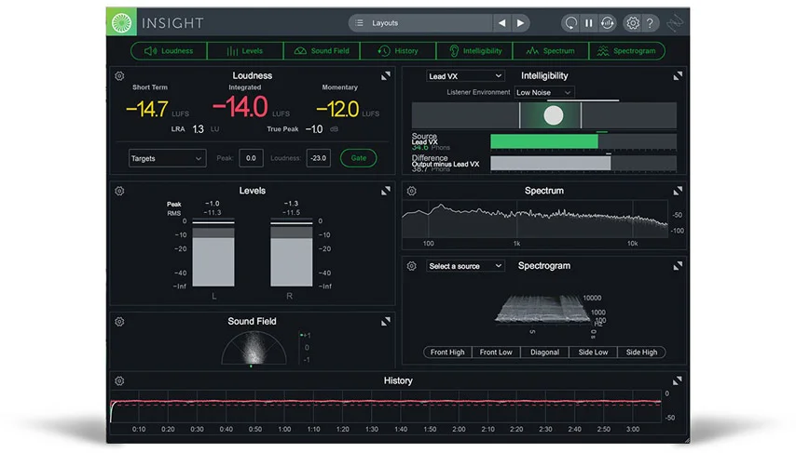The width and height of the screenshot is (796, 453).
Task: Go to previous layout arrow
Action: pos(501,23)
